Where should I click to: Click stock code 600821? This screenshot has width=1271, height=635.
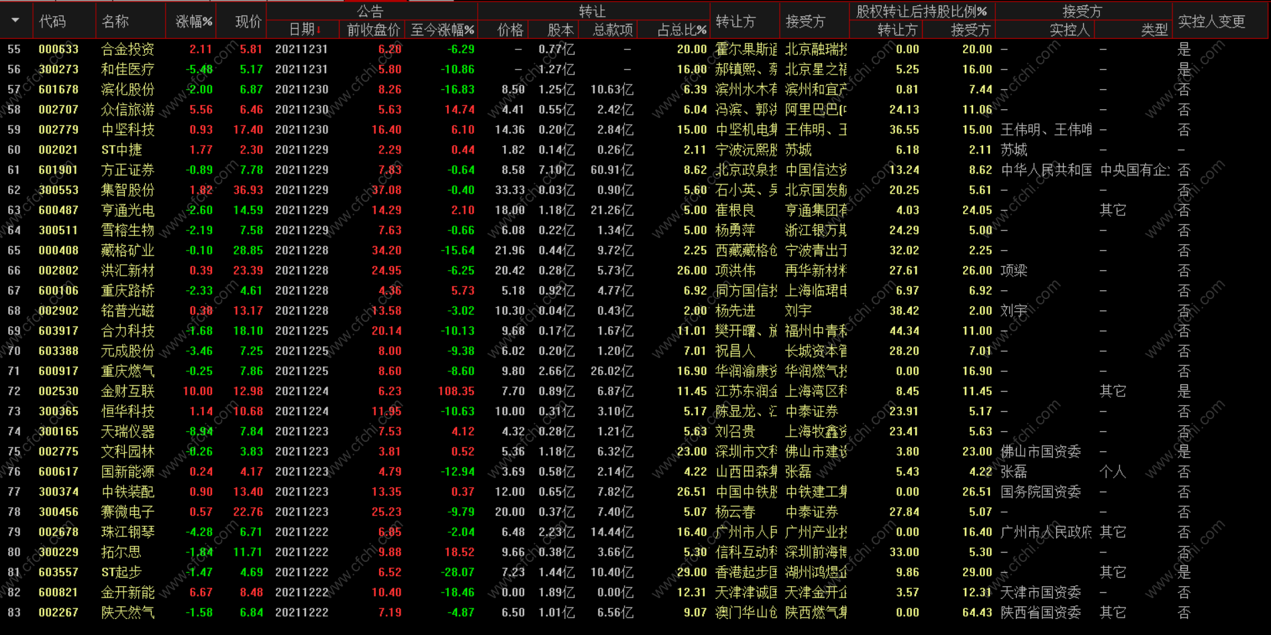point(58,592)
